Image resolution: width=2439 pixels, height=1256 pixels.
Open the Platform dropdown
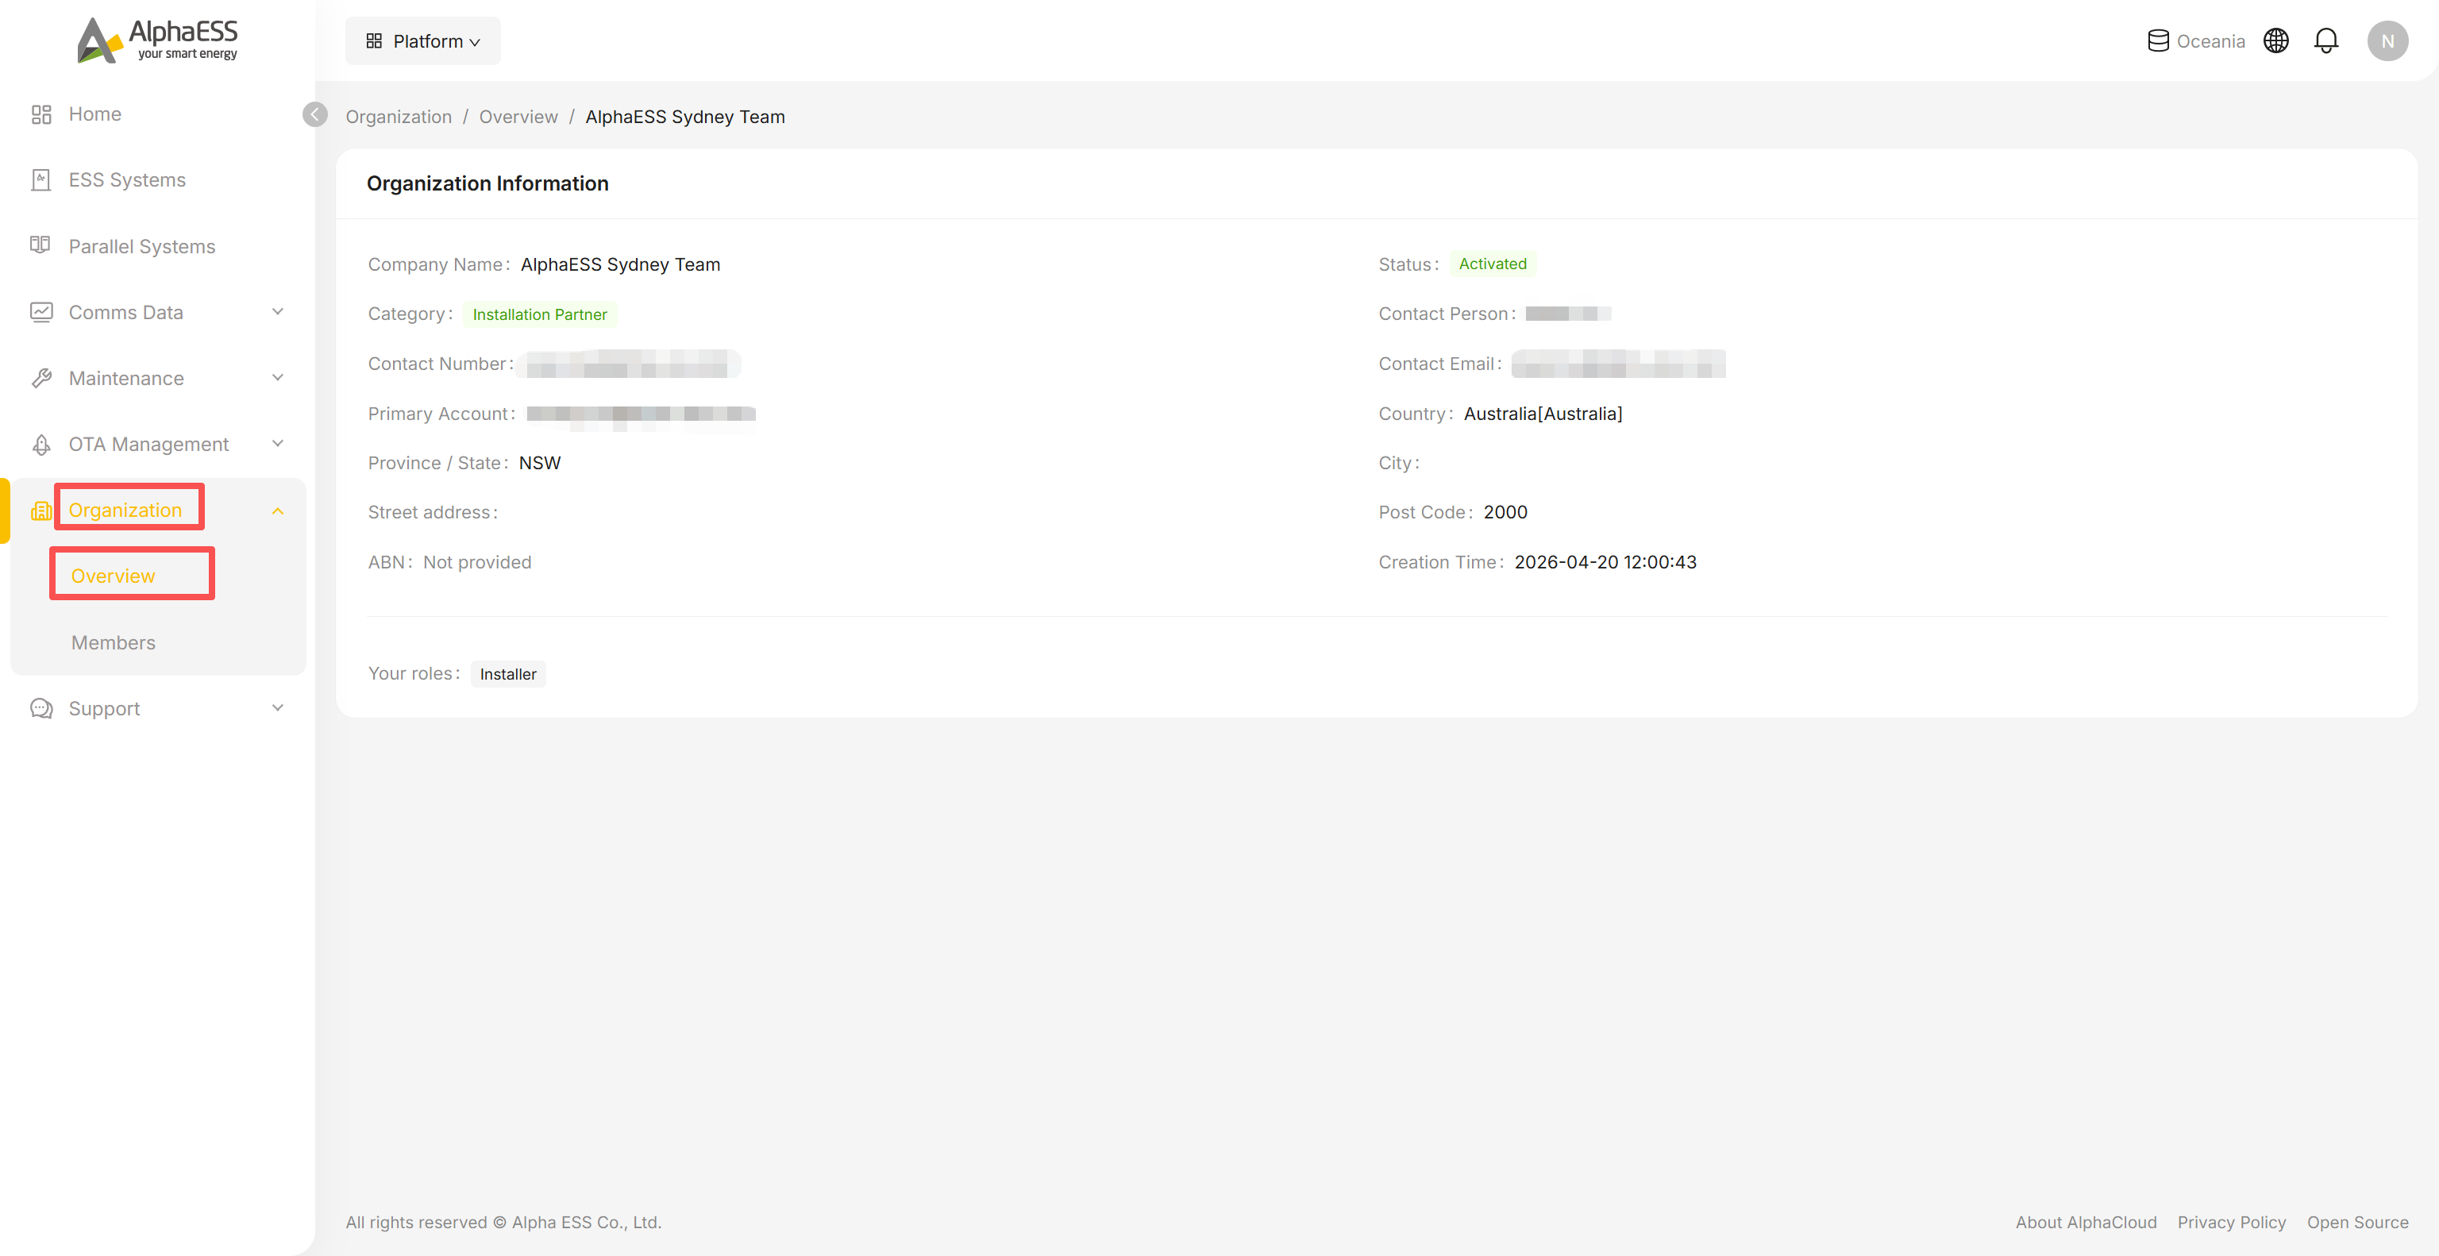tap(422, 40)
